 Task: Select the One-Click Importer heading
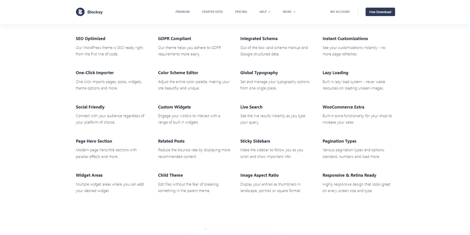pos(95,73)
